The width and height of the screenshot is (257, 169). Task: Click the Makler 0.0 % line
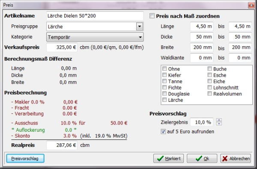44,102
